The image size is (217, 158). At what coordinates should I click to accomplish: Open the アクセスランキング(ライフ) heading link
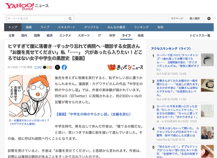point(171,49)
